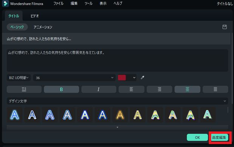Image resolution: width=234 pixels, height=147 pixels.
Task: Apply fourth white-blue text style
Action: pyautogui.click(x=67, y=115)
